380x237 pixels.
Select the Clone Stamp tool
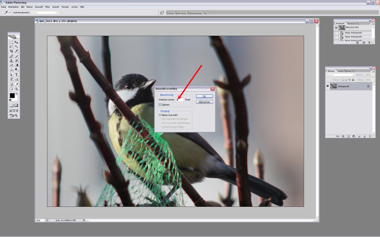click(11, 60)
